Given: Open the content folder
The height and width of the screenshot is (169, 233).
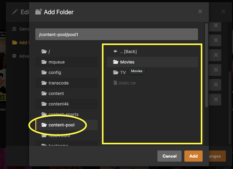Looking at the screenshot, I should pos(66,93).
